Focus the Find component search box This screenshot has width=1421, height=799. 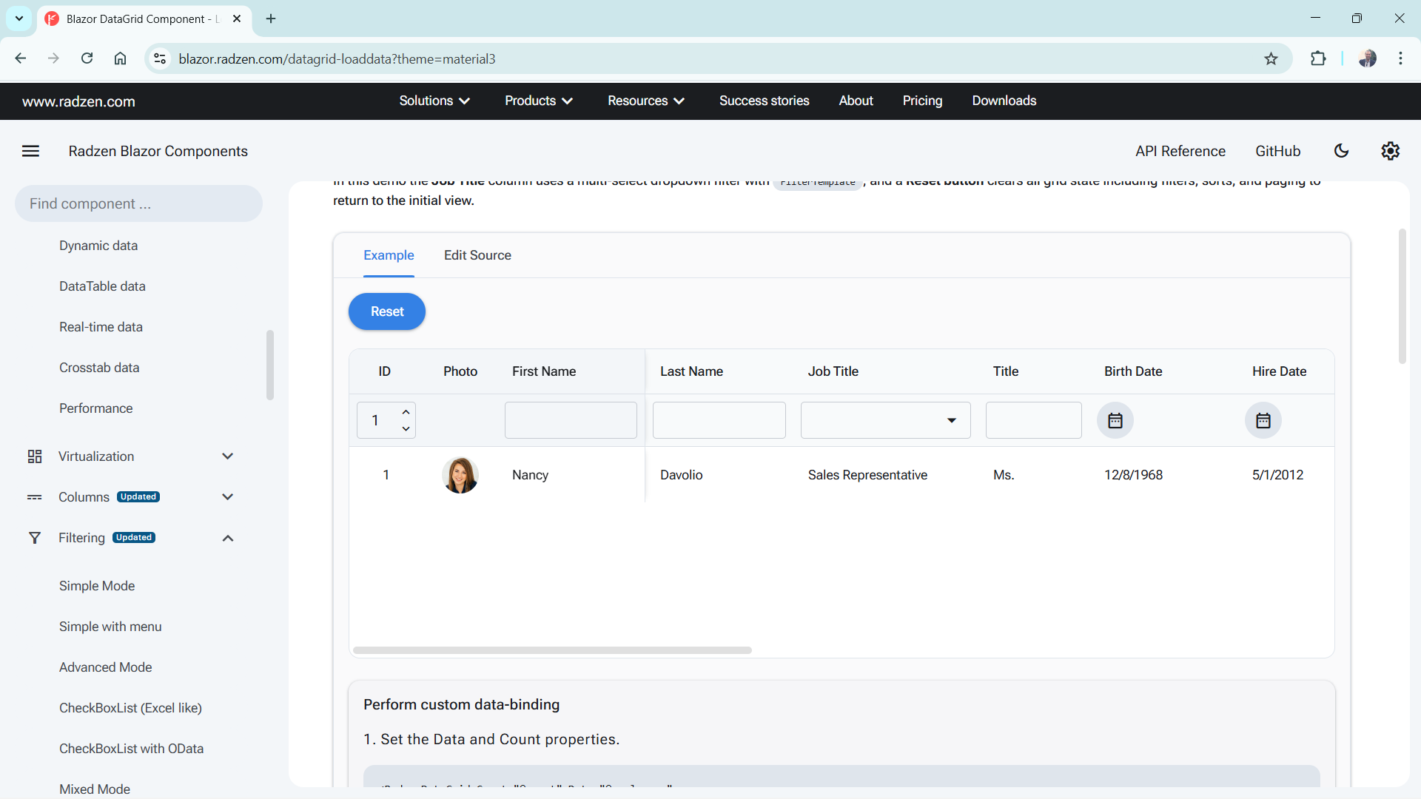138,203
